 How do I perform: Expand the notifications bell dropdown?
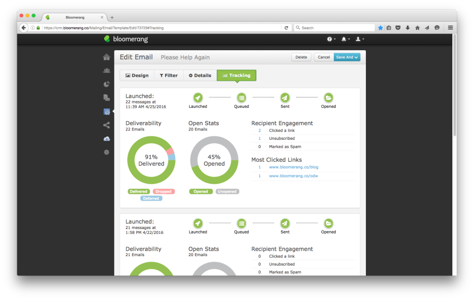pyautogui.click(x=345, y=39)
